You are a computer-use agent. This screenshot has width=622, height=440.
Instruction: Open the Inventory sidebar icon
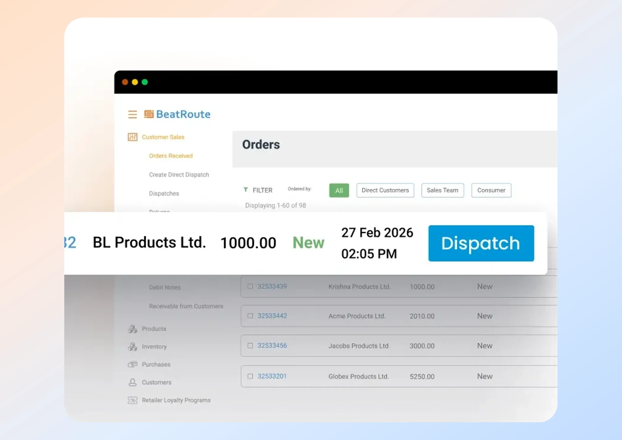pos(132,347)
